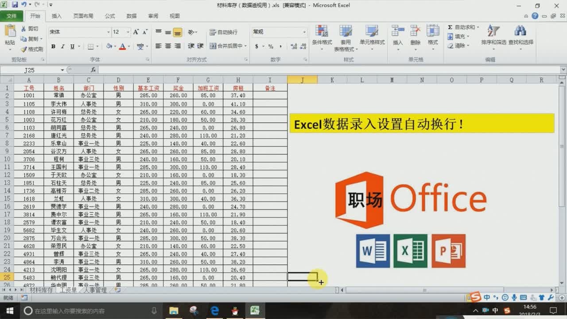This screenshot has width=567, height=319.
Task: Click inside the formula bar
Action: click(x=329, y=70)
